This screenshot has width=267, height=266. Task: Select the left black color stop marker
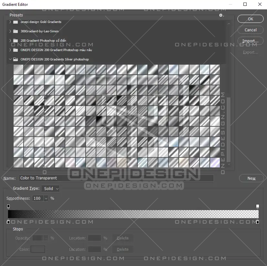click(8, 222)
